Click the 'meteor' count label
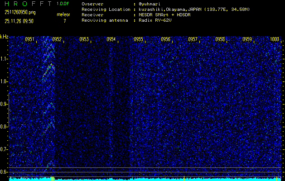This screenshot has width=285, height=181. 63,14
